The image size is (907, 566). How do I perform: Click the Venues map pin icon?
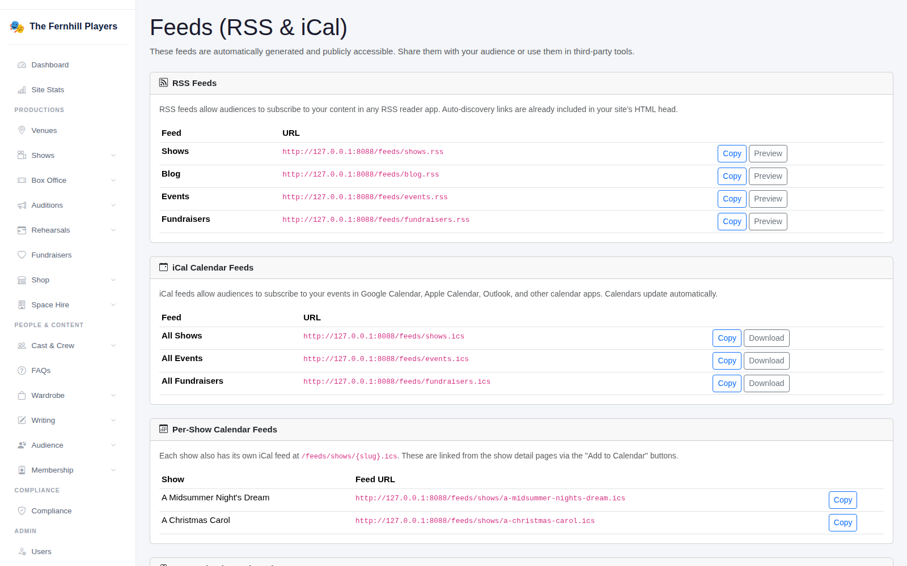coord(22,130)
